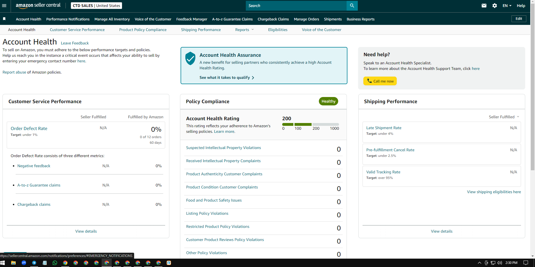Open WhatsApp from the taskbar
The width and height of the screenshot is (535, 267).
(55, 263)
